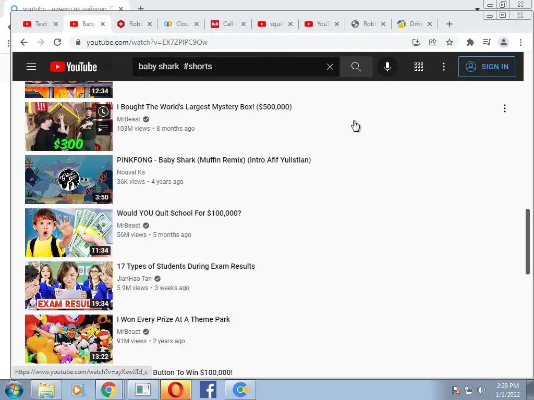The image size is (534, 400).
Task: Open the YouTube apps grid
Action: coord(419,67)
